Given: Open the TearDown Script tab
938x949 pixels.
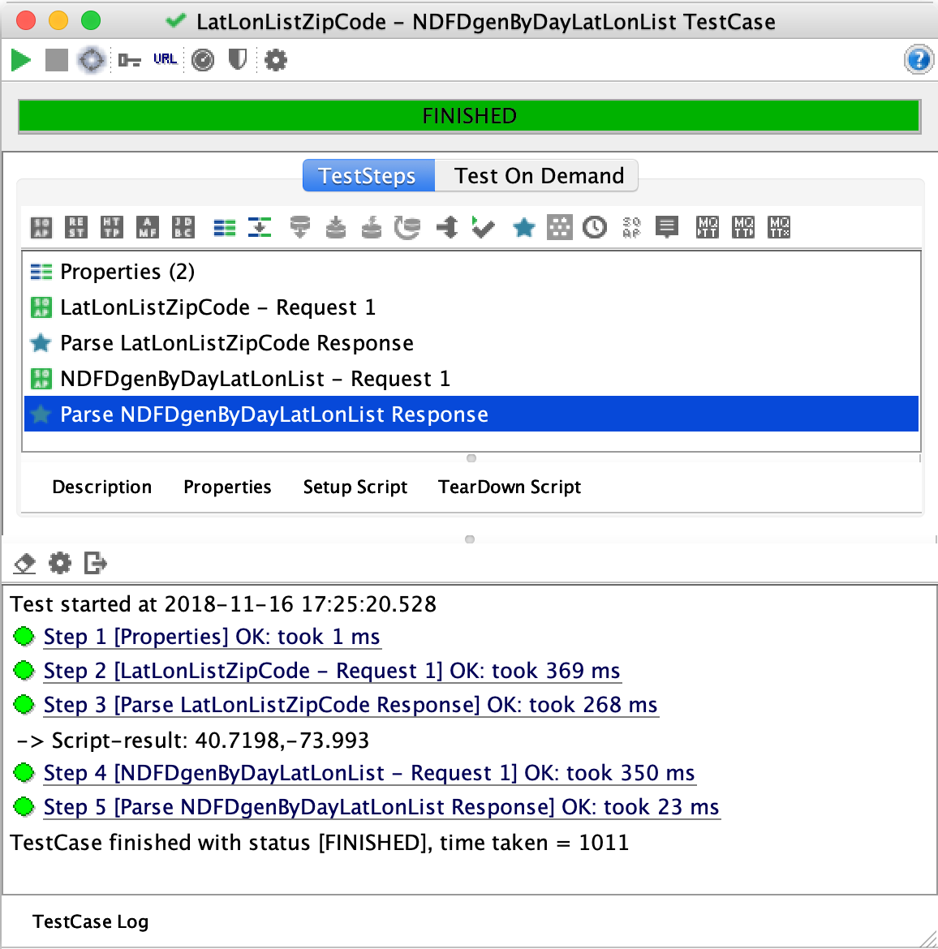Looking at the screenshot, I should (509, 487).
